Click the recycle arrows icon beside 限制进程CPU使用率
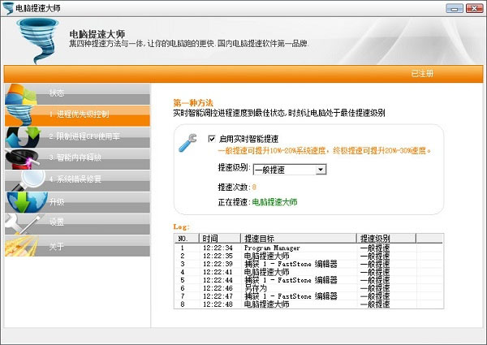The width and height of the screenshot is (487, 345). [23, 137]
